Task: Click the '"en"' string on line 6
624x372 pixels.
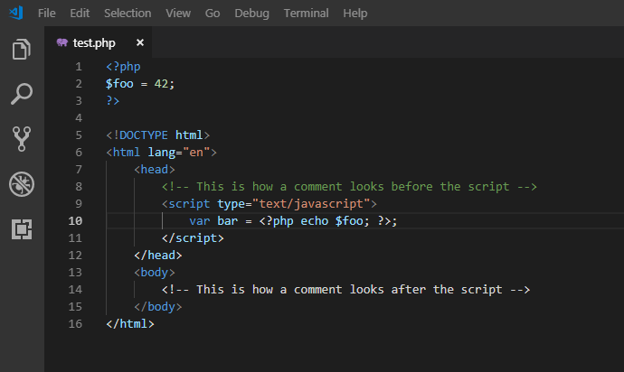Action: [196, 153]
